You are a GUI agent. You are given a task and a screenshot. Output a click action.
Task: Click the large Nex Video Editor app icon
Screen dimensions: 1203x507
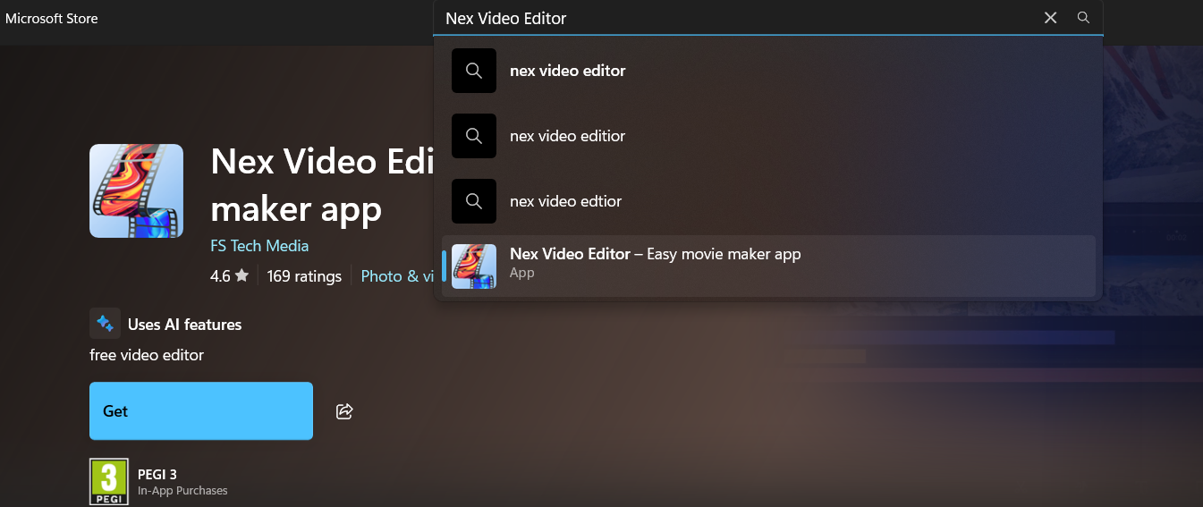[136, 191]
